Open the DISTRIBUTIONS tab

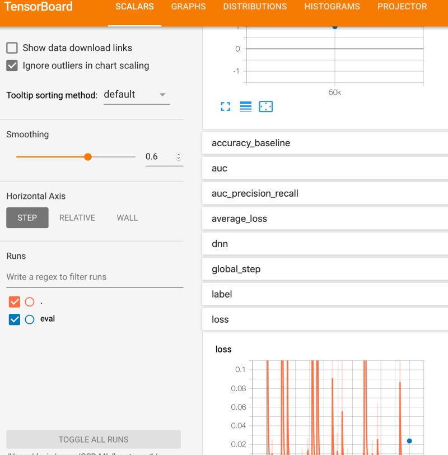click(x=255, y=7)
